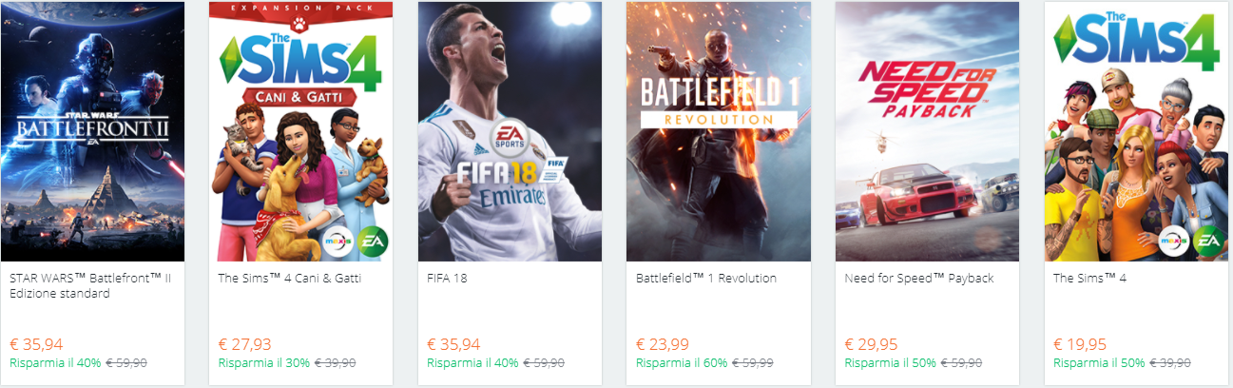Select Need for Speed Payback cover image
1233x388 pixels.
pyautogui.click(x=927, y=131)
